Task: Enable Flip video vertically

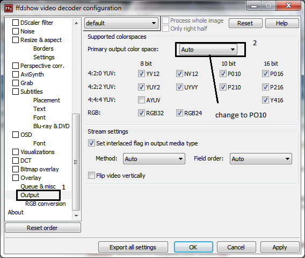Action: tap(91, 176)
